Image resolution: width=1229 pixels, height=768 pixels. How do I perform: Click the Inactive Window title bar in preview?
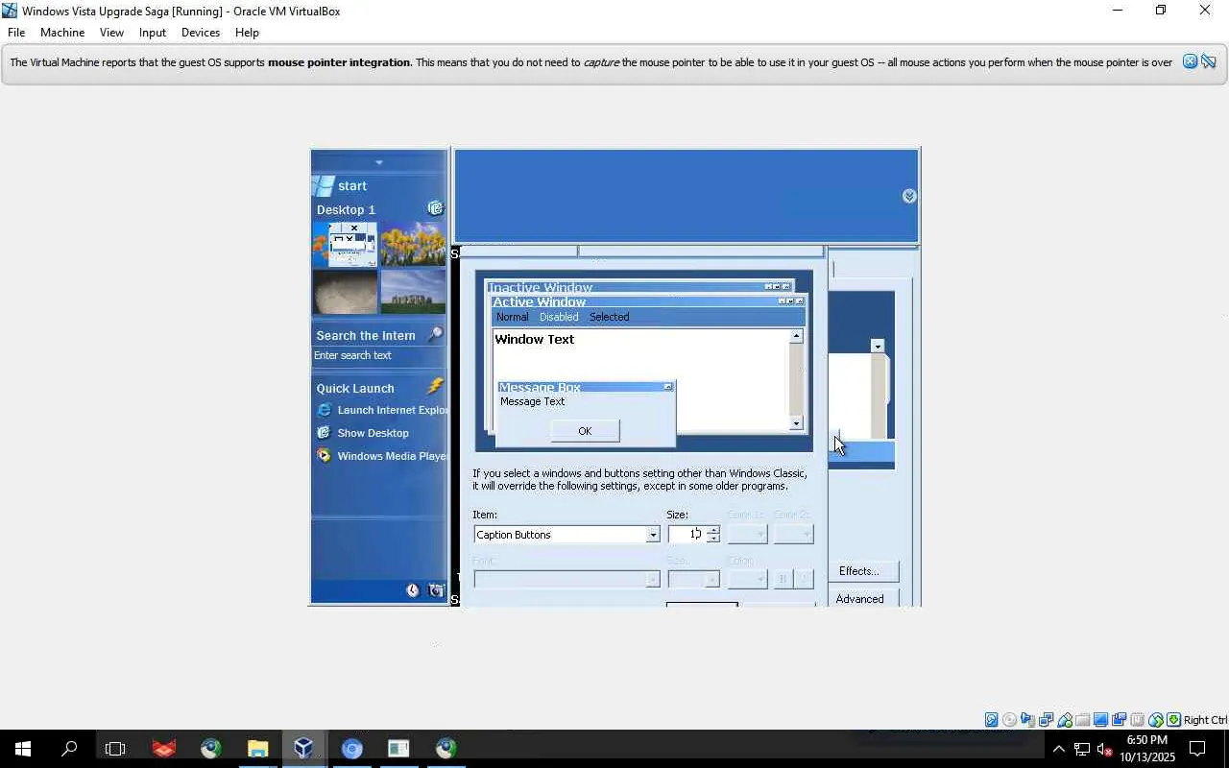(x=639, y=287)
